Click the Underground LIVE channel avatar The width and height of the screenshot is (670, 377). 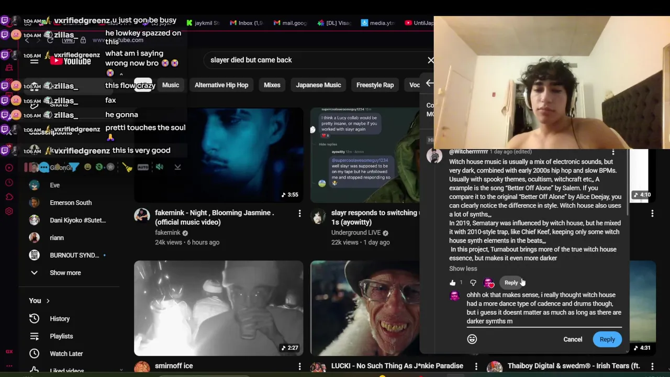[x=318, y=216]
